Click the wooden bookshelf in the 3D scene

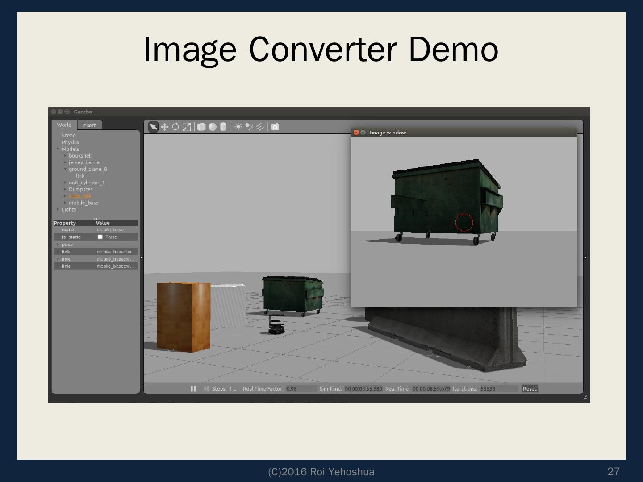tap(184, 317)
